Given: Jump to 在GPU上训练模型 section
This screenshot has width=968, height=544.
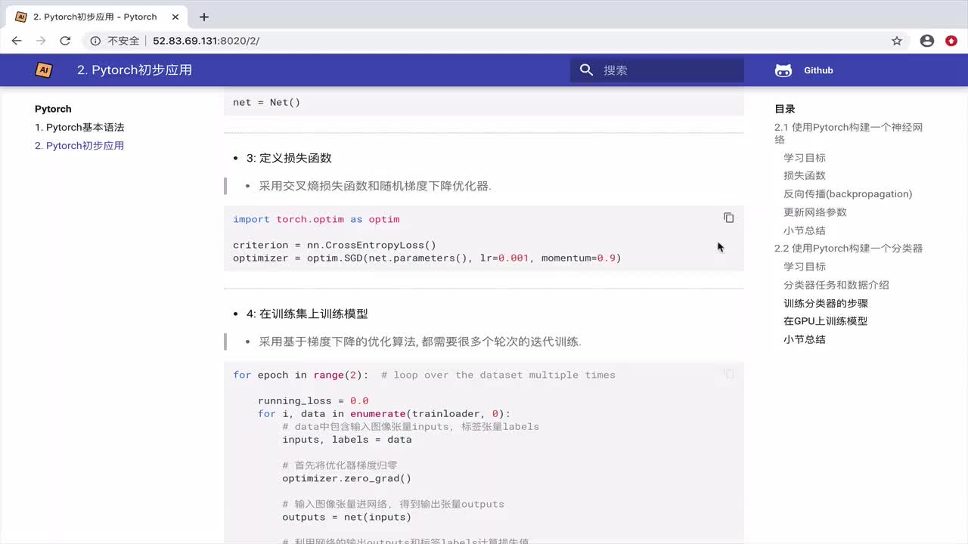Looking at the screenshot, I should [826, 320].
